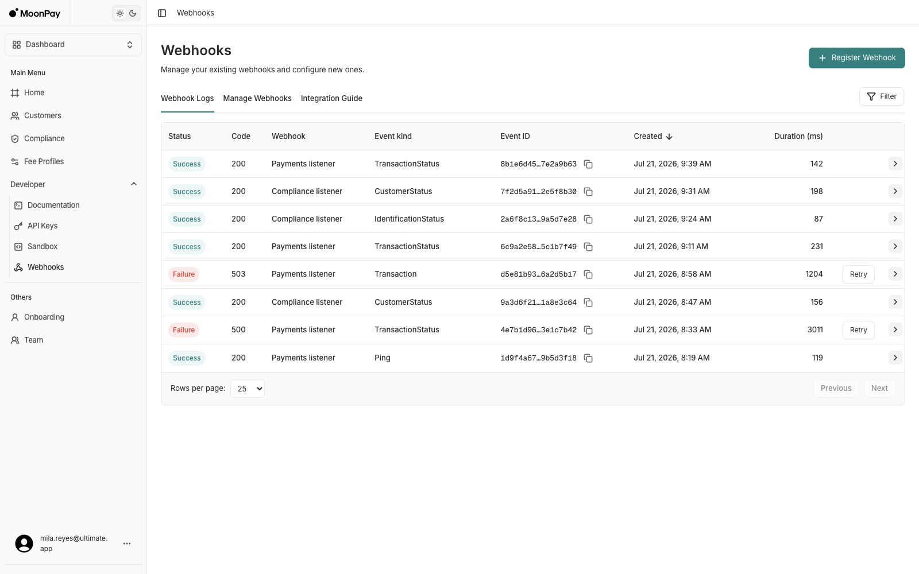Open Documentation under Developer

pos(76,205)
